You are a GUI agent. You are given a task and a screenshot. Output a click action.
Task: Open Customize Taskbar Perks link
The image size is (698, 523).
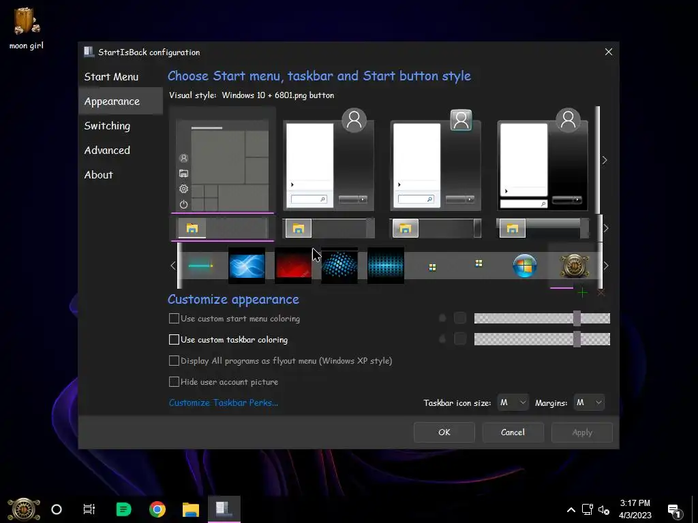pos(224,403)
